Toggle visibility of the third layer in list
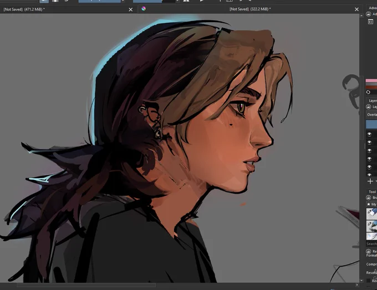This screenshot has height=290, width=377. tap(370, 151)
